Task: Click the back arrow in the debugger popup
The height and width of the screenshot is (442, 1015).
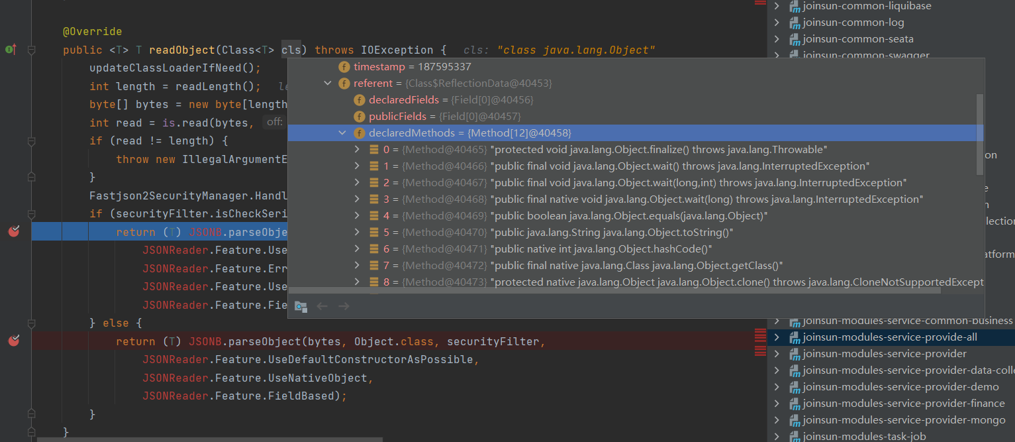Action: [x=322, y=306]
